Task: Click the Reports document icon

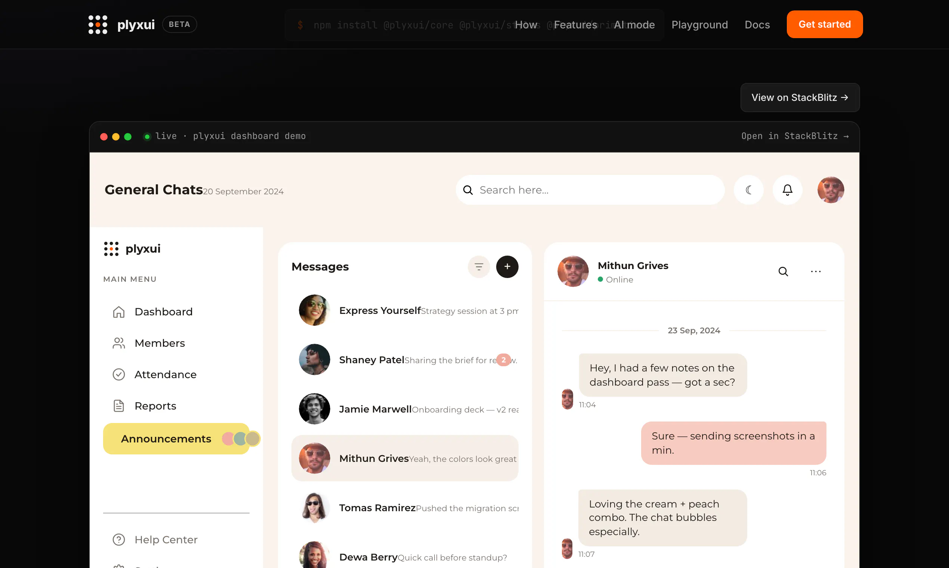Action: point(119,406)
